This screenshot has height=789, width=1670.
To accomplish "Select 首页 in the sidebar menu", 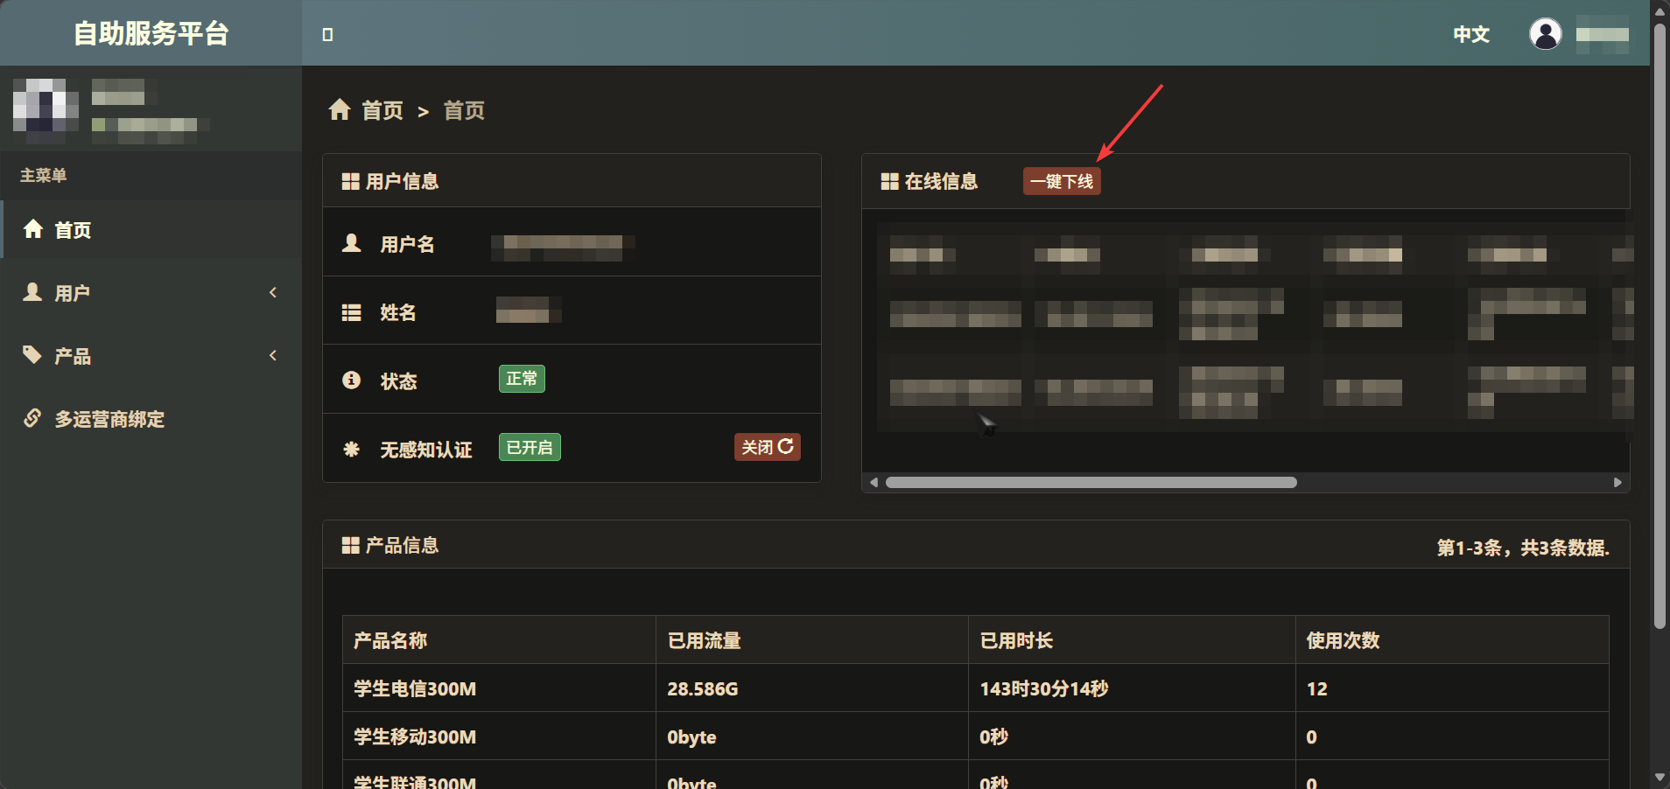I will 73,230.
